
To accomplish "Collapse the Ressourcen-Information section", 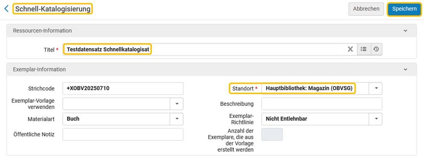I will (x=405, y=31).
